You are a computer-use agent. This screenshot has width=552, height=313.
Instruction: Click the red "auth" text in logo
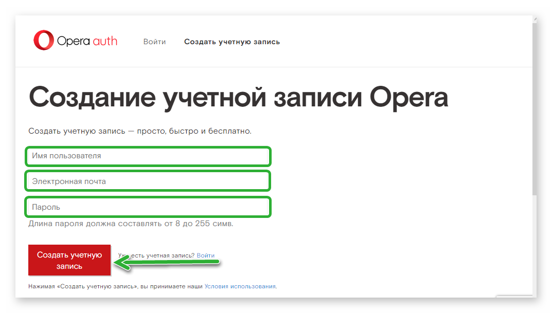pyautogui.click(x=105, y=41)
